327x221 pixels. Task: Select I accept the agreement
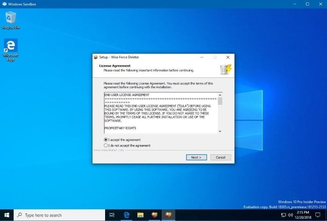122,139
